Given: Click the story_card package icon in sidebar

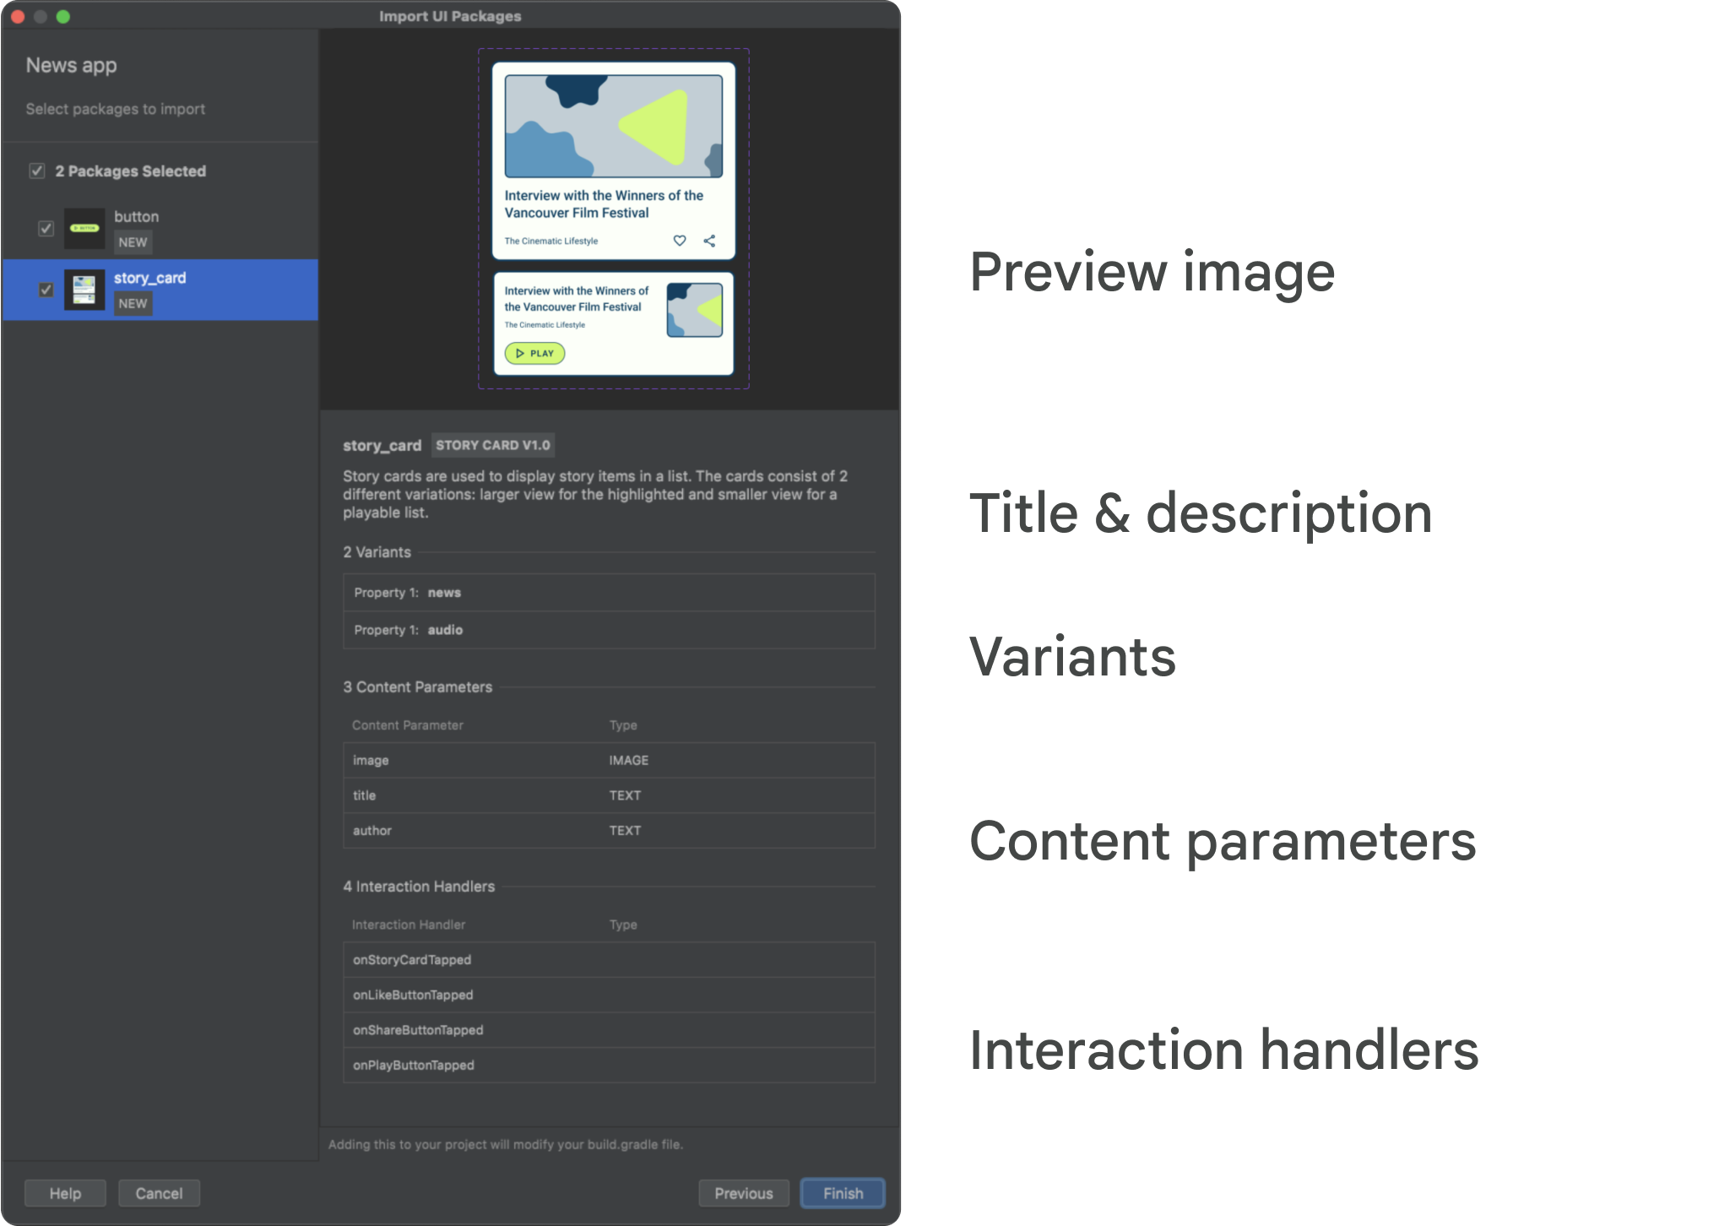Looking at the screenshot, I should click(x=82, y=290).
